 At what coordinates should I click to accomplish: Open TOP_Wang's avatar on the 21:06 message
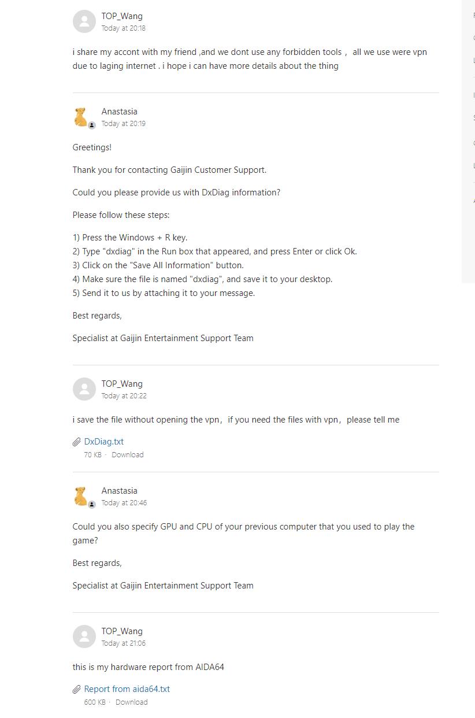click(x=84, y=636)
